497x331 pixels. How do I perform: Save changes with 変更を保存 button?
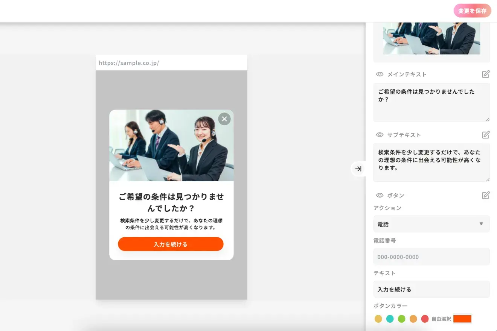pyautogui.click(x=472, y=11)
